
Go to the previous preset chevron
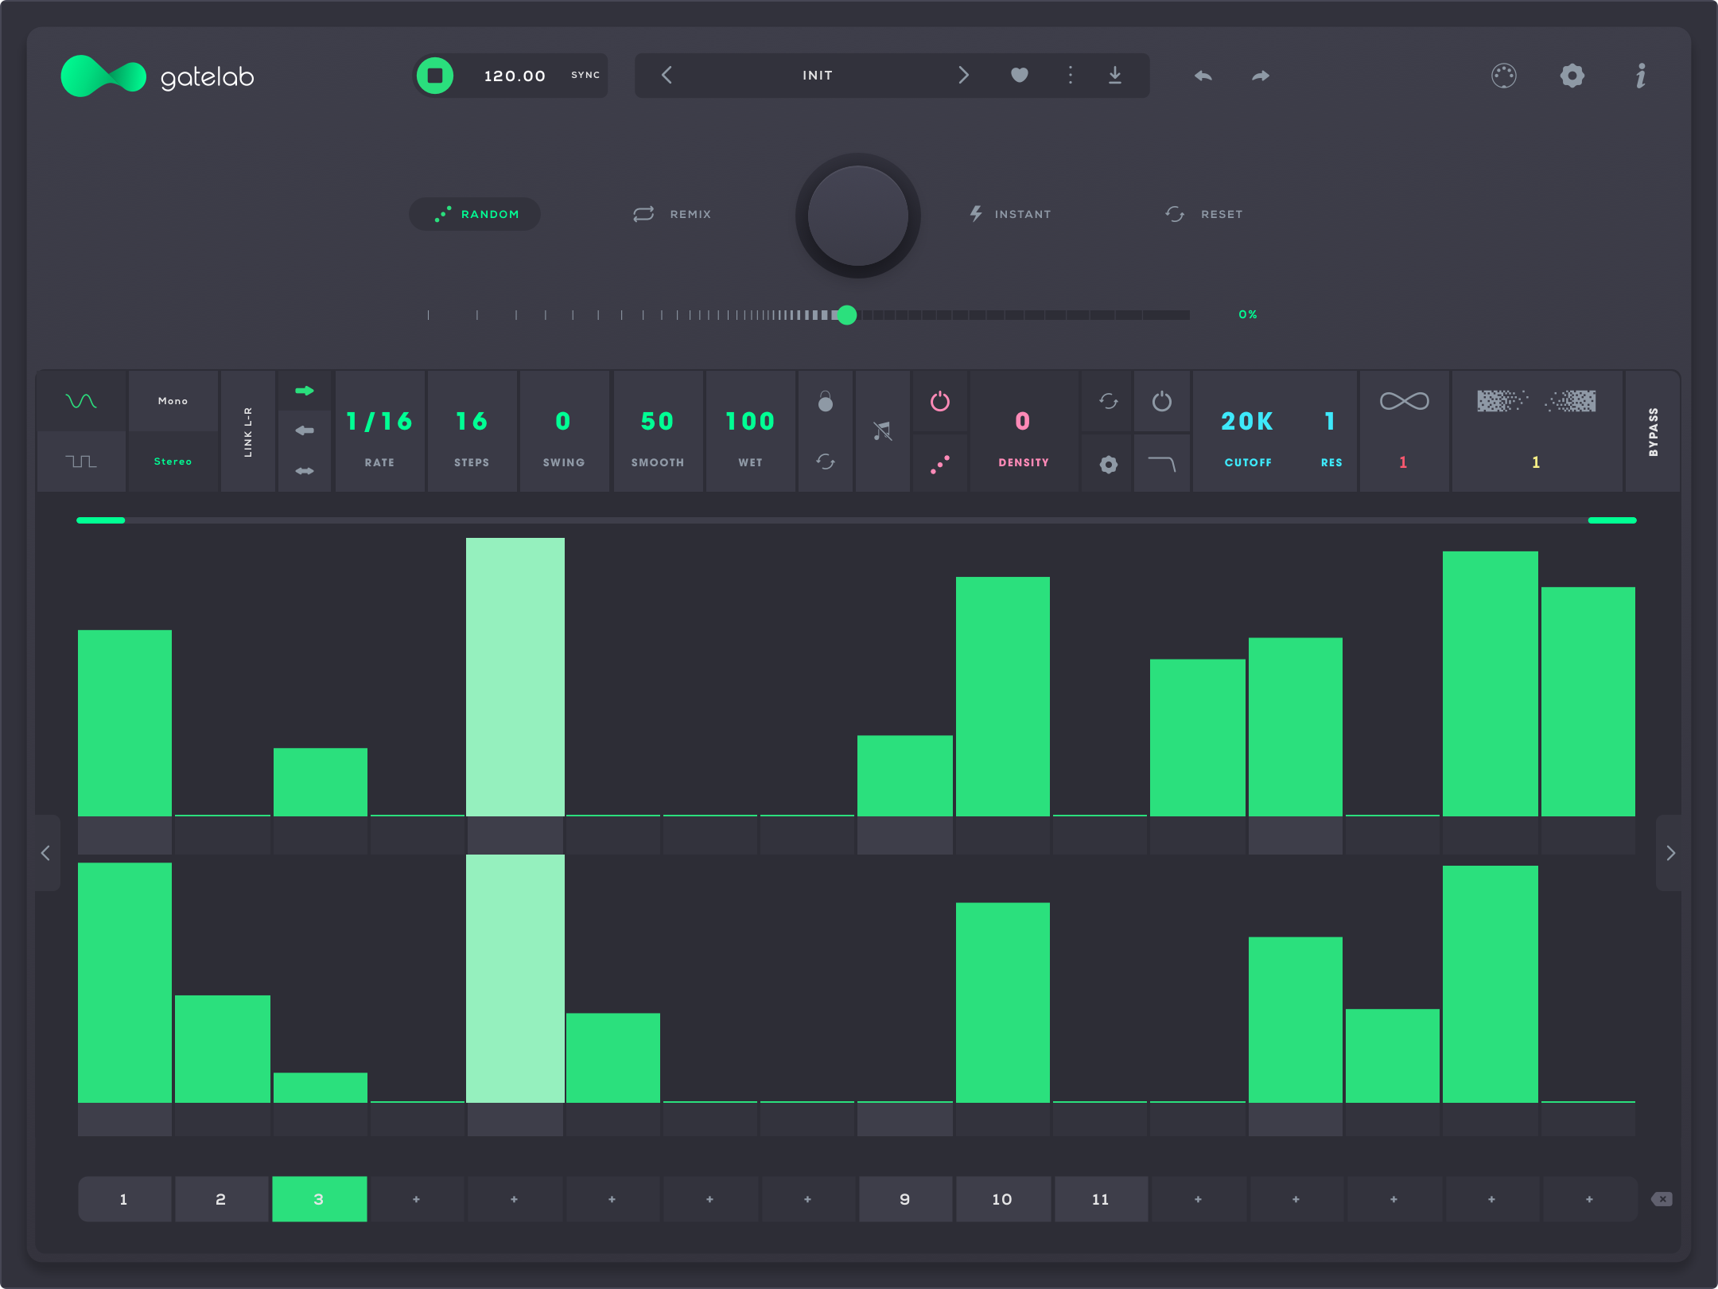point(667,76)
